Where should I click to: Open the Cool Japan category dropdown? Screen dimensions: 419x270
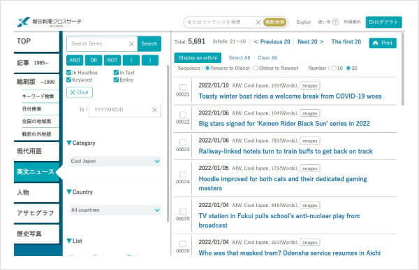115,161
